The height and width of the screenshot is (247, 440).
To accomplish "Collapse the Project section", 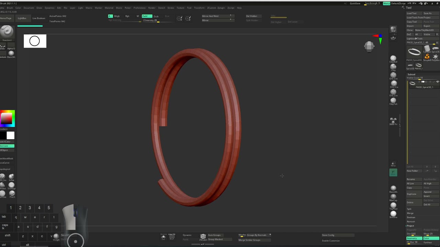I will pos(410,226).
